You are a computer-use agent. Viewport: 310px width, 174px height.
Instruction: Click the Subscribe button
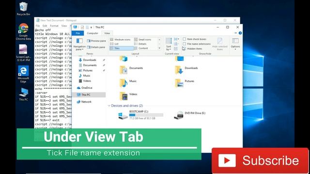pyautogui.click(x=260, y=160)
